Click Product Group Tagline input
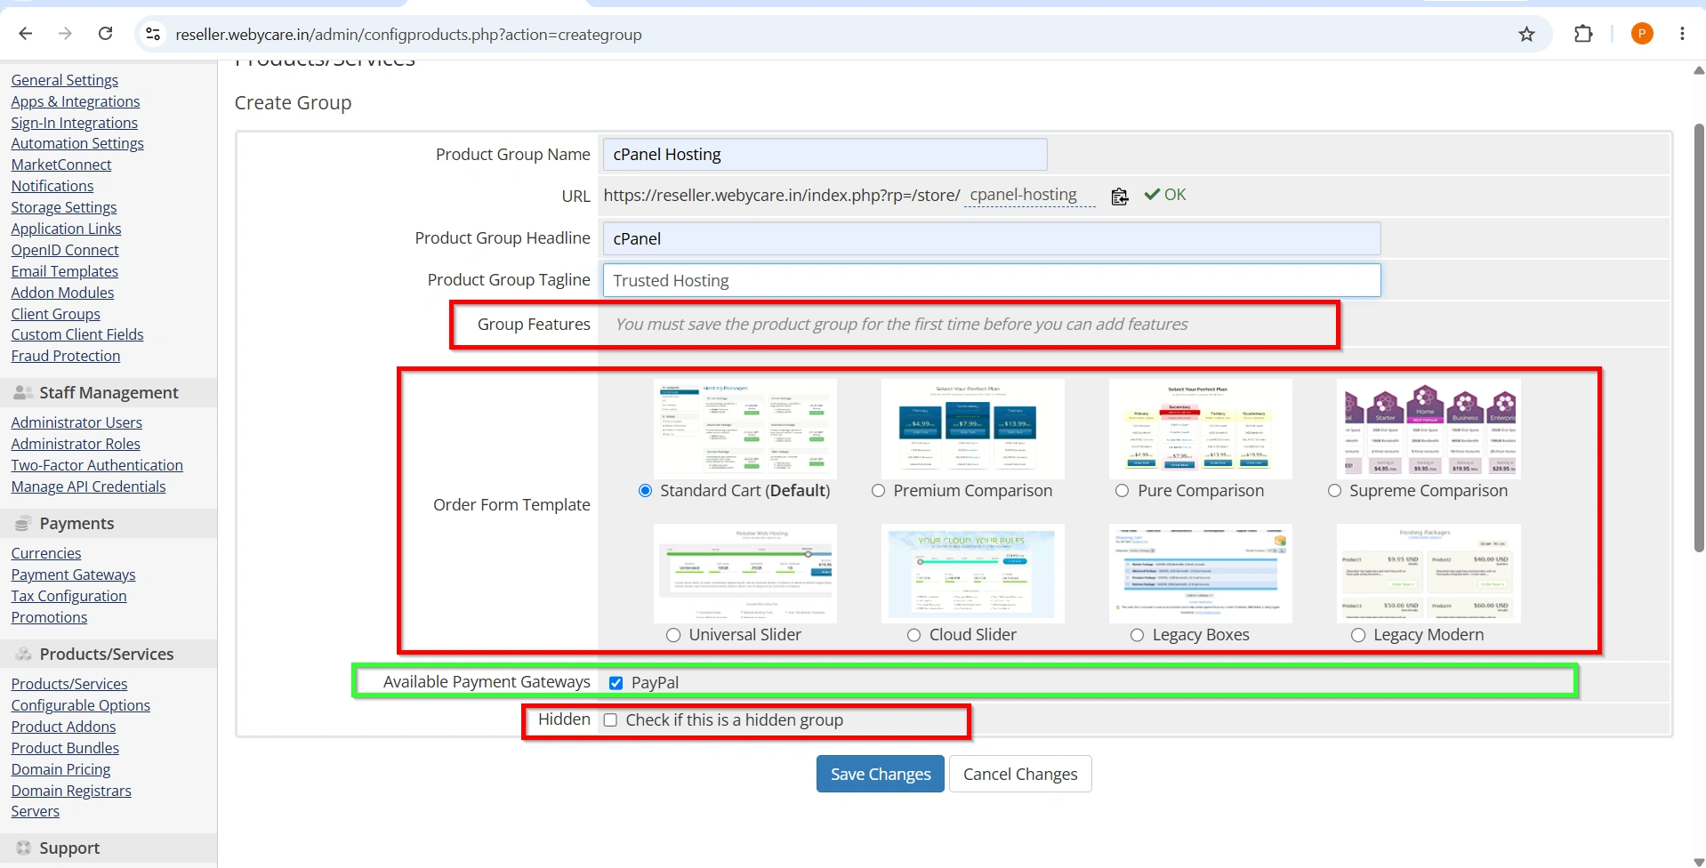This screenshot has height=868, width=1706. point(992,280)
